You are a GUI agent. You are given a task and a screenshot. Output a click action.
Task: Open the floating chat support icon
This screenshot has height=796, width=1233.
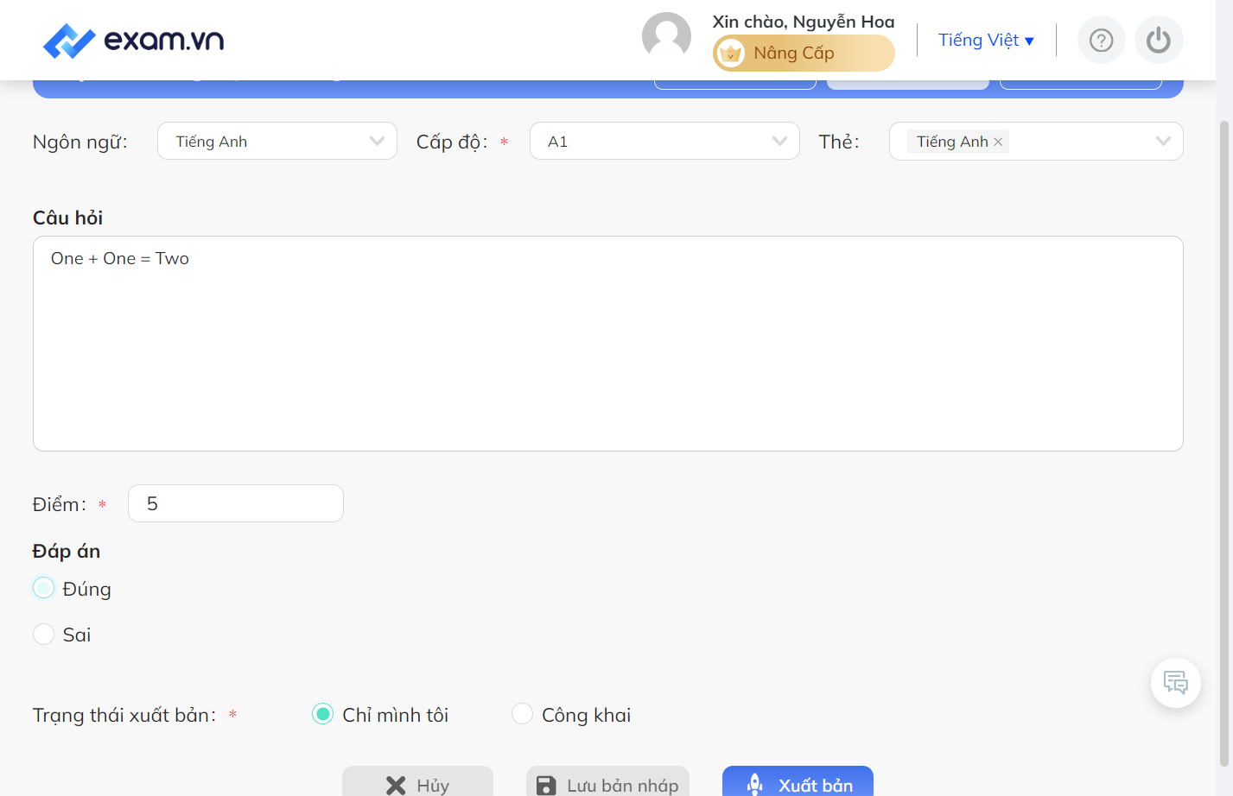pos(1175,683)
